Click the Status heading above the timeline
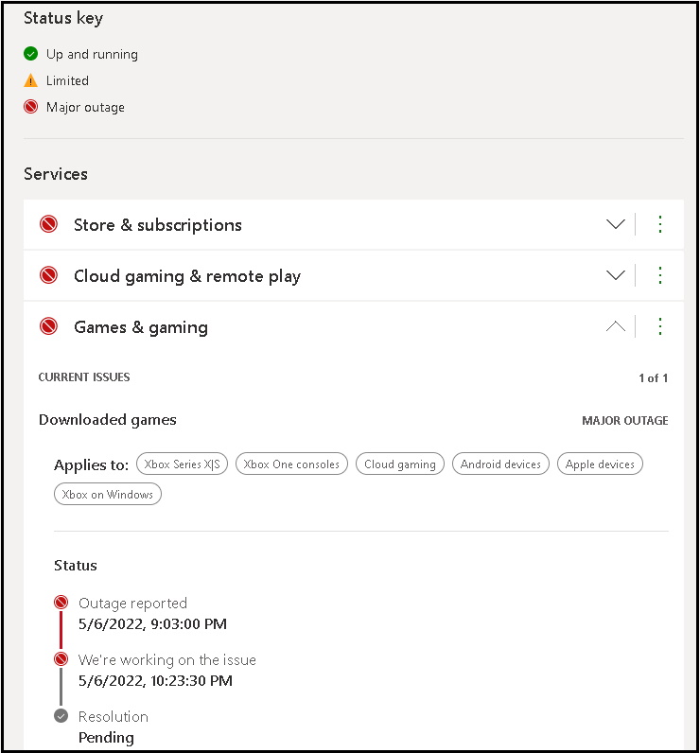This screenshot has width=700, height=753. (76, 566)
